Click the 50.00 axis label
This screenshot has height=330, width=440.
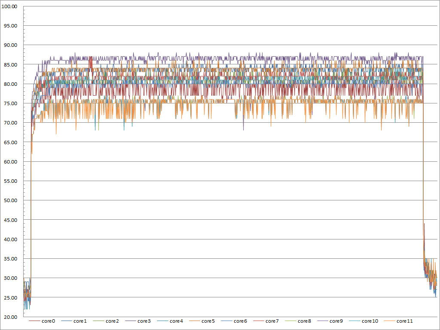(10, 200)
